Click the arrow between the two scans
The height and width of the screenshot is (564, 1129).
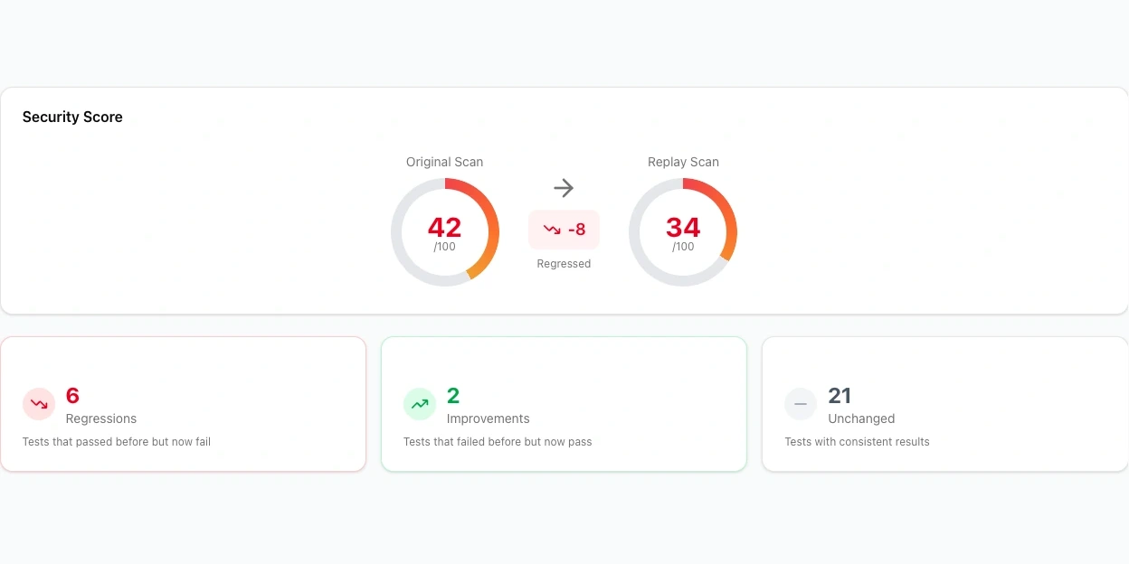coord(564,188)
